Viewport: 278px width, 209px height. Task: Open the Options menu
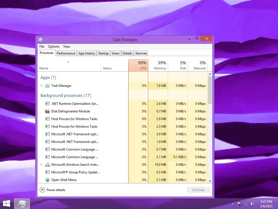[54, 46]
